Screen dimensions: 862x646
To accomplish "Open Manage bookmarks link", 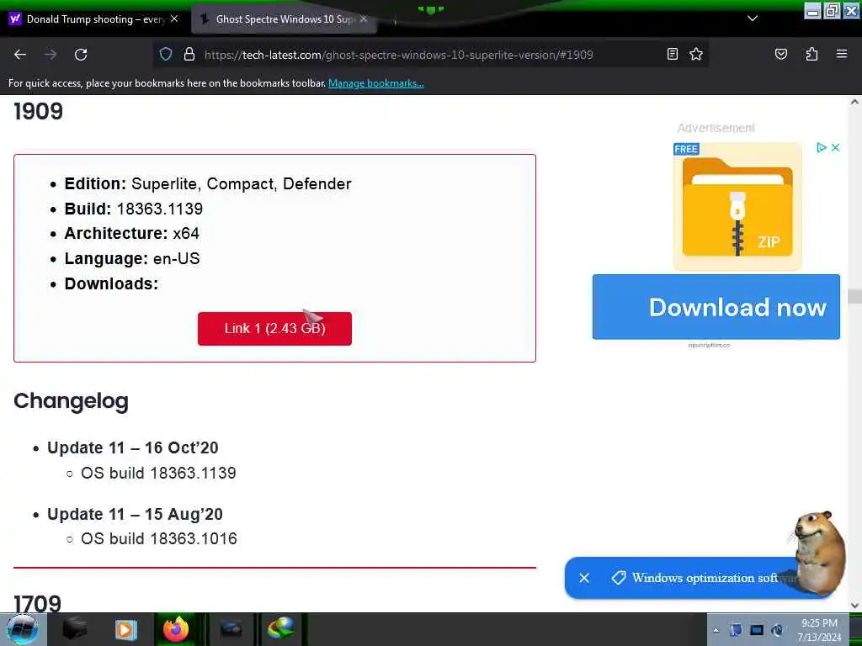I will coord(376,83).
